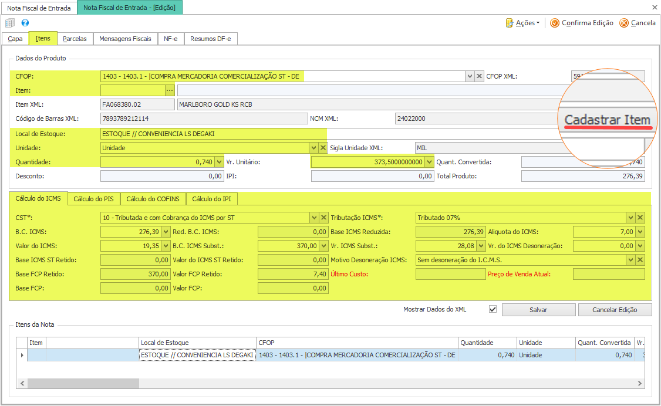The width and height of the screenshot is (661, 406).
Task: Clear Tributação ICMS with X icon
Action: (640, 218)
